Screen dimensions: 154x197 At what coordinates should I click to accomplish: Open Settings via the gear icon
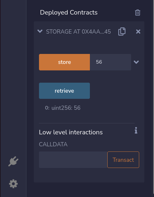pyautogui.click(x=14, y=184)
